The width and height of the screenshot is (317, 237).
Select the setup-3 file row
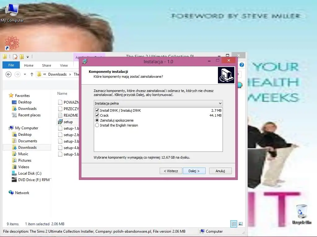point(68,141)
